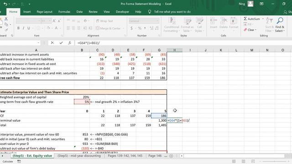Select sheet tab Pages 139-142, 144, 145
This screenshot has height=164, width=292.
(125, 156)
